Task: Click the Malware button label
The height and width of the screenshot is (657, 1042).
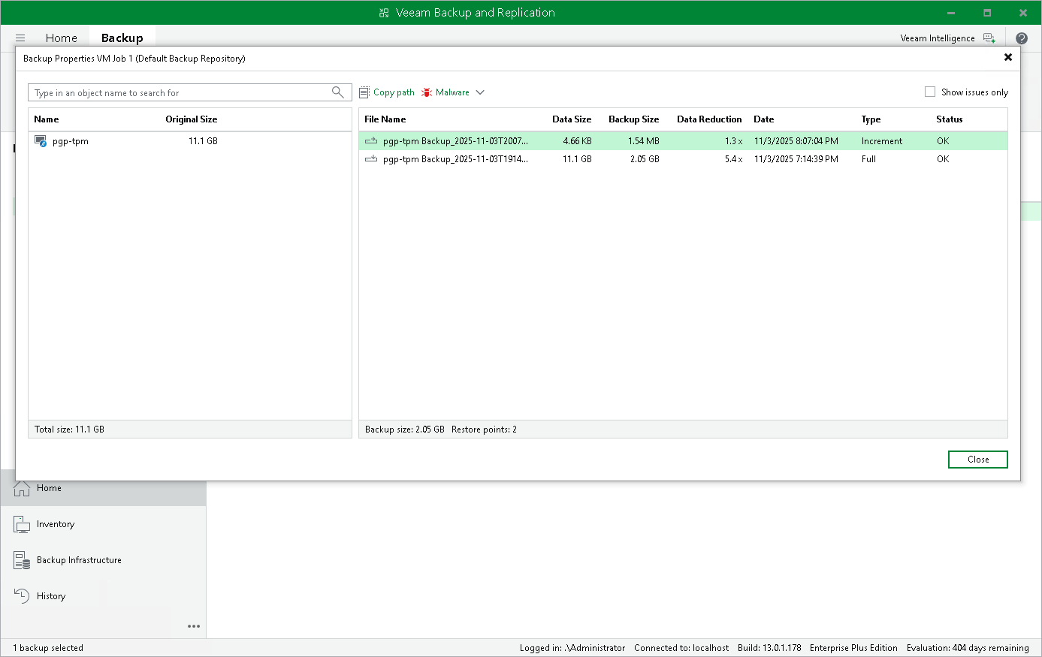Action: (x=452, y=92)
